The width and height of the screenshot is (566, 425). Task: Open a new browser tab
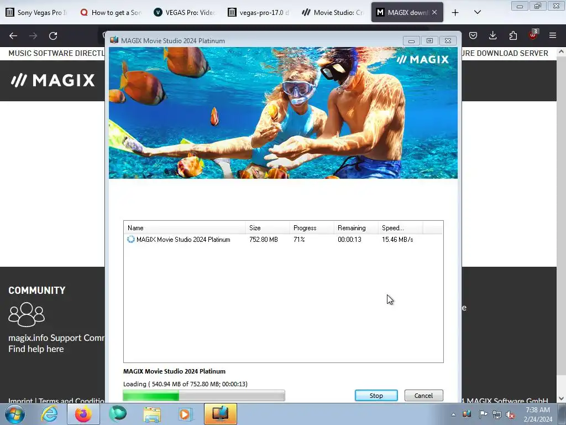pyautogui.click(x=455, y=13)
